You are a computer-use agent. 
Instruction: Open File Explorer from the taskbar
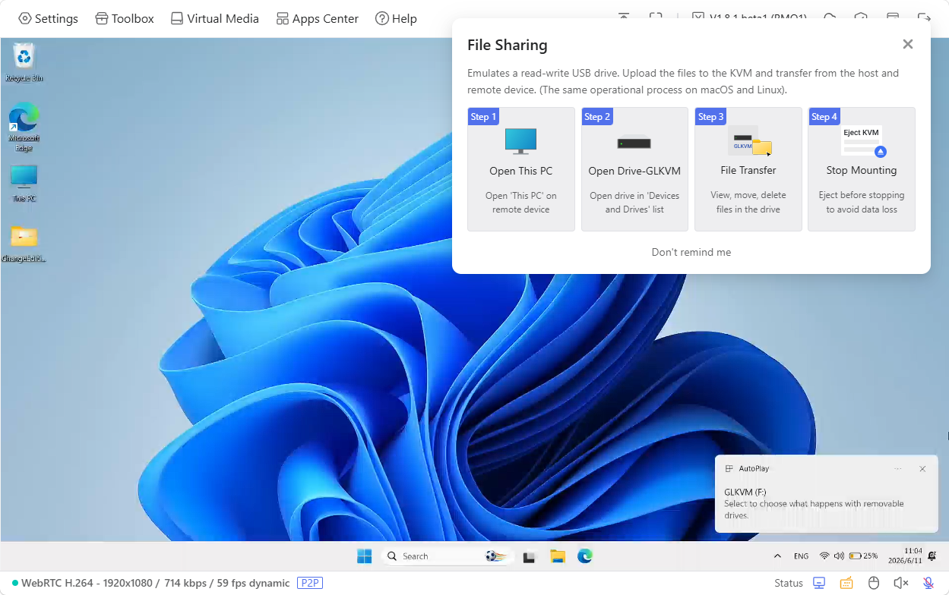click(558, 556)
